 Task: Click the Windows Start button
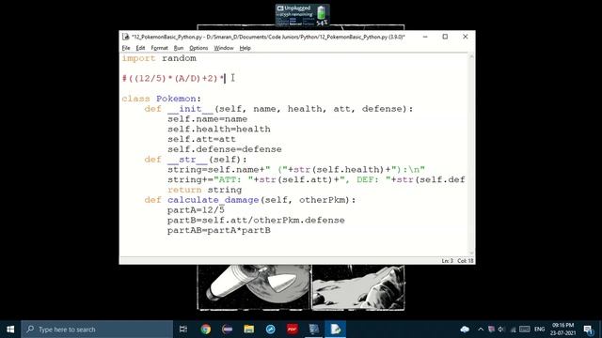[x=10, y=330]
